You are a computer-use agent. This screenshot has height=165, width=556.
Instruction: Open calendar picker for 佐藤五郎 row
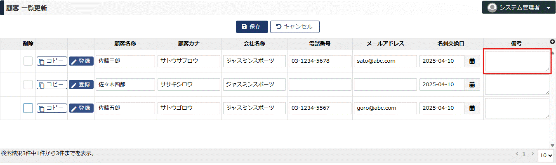coord(472,108)
